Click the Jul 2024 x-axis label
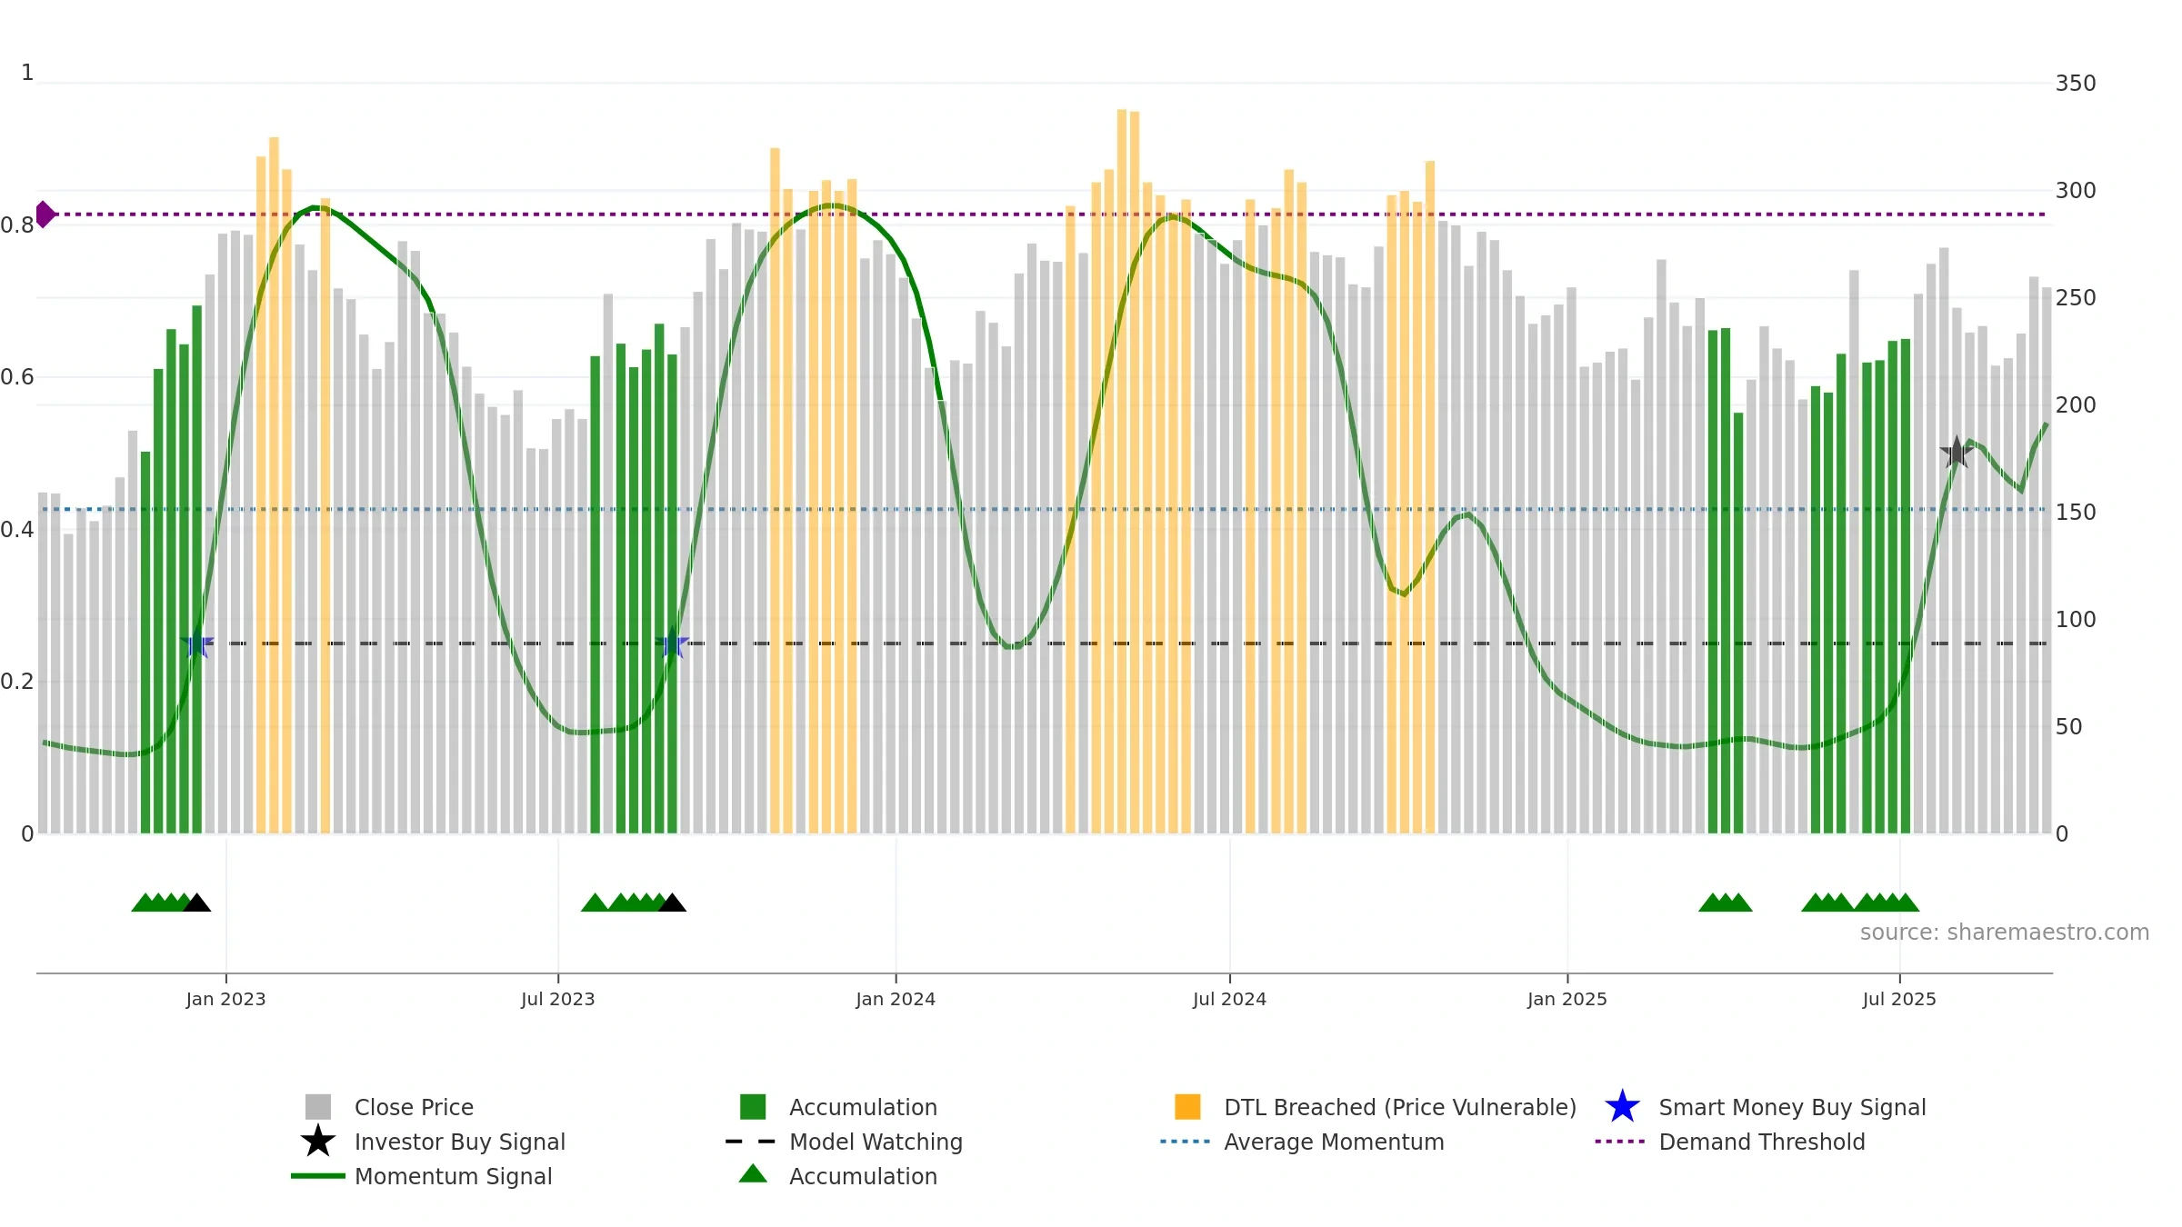This screenshot has width=2182, height=1227. pos(1229,1000)
